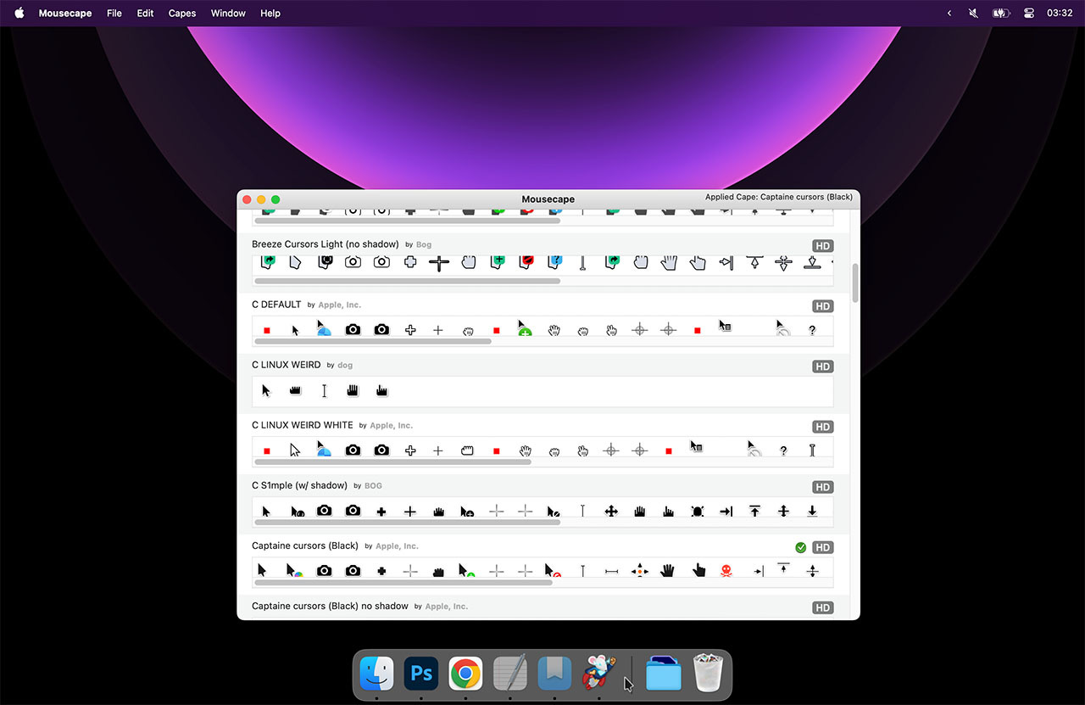Select the four-way move cursor in C S1mple
Screen dimensions: 1085x705
click(610, 511)
